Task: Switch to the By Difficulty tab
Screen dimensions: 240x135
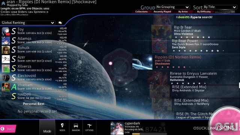Action: coord(204,12)
